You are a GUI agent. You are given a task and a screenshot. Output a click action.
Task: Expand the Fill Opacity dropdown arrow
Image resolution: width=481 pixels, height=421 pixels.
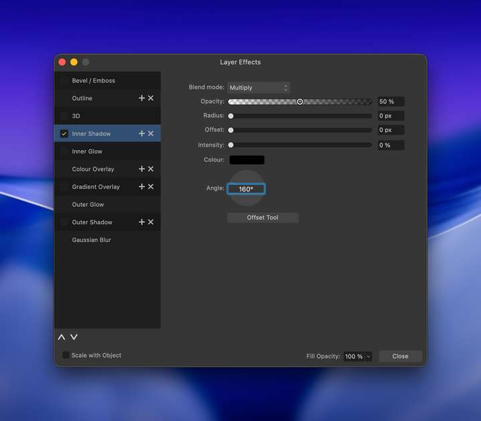(368, 356)
